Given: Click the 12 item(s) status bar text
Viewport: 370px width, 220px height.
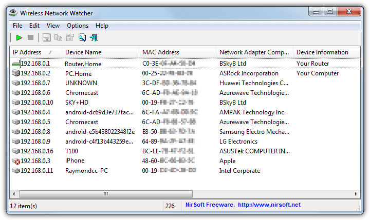Looking at the screenshot, I should 23,206.
